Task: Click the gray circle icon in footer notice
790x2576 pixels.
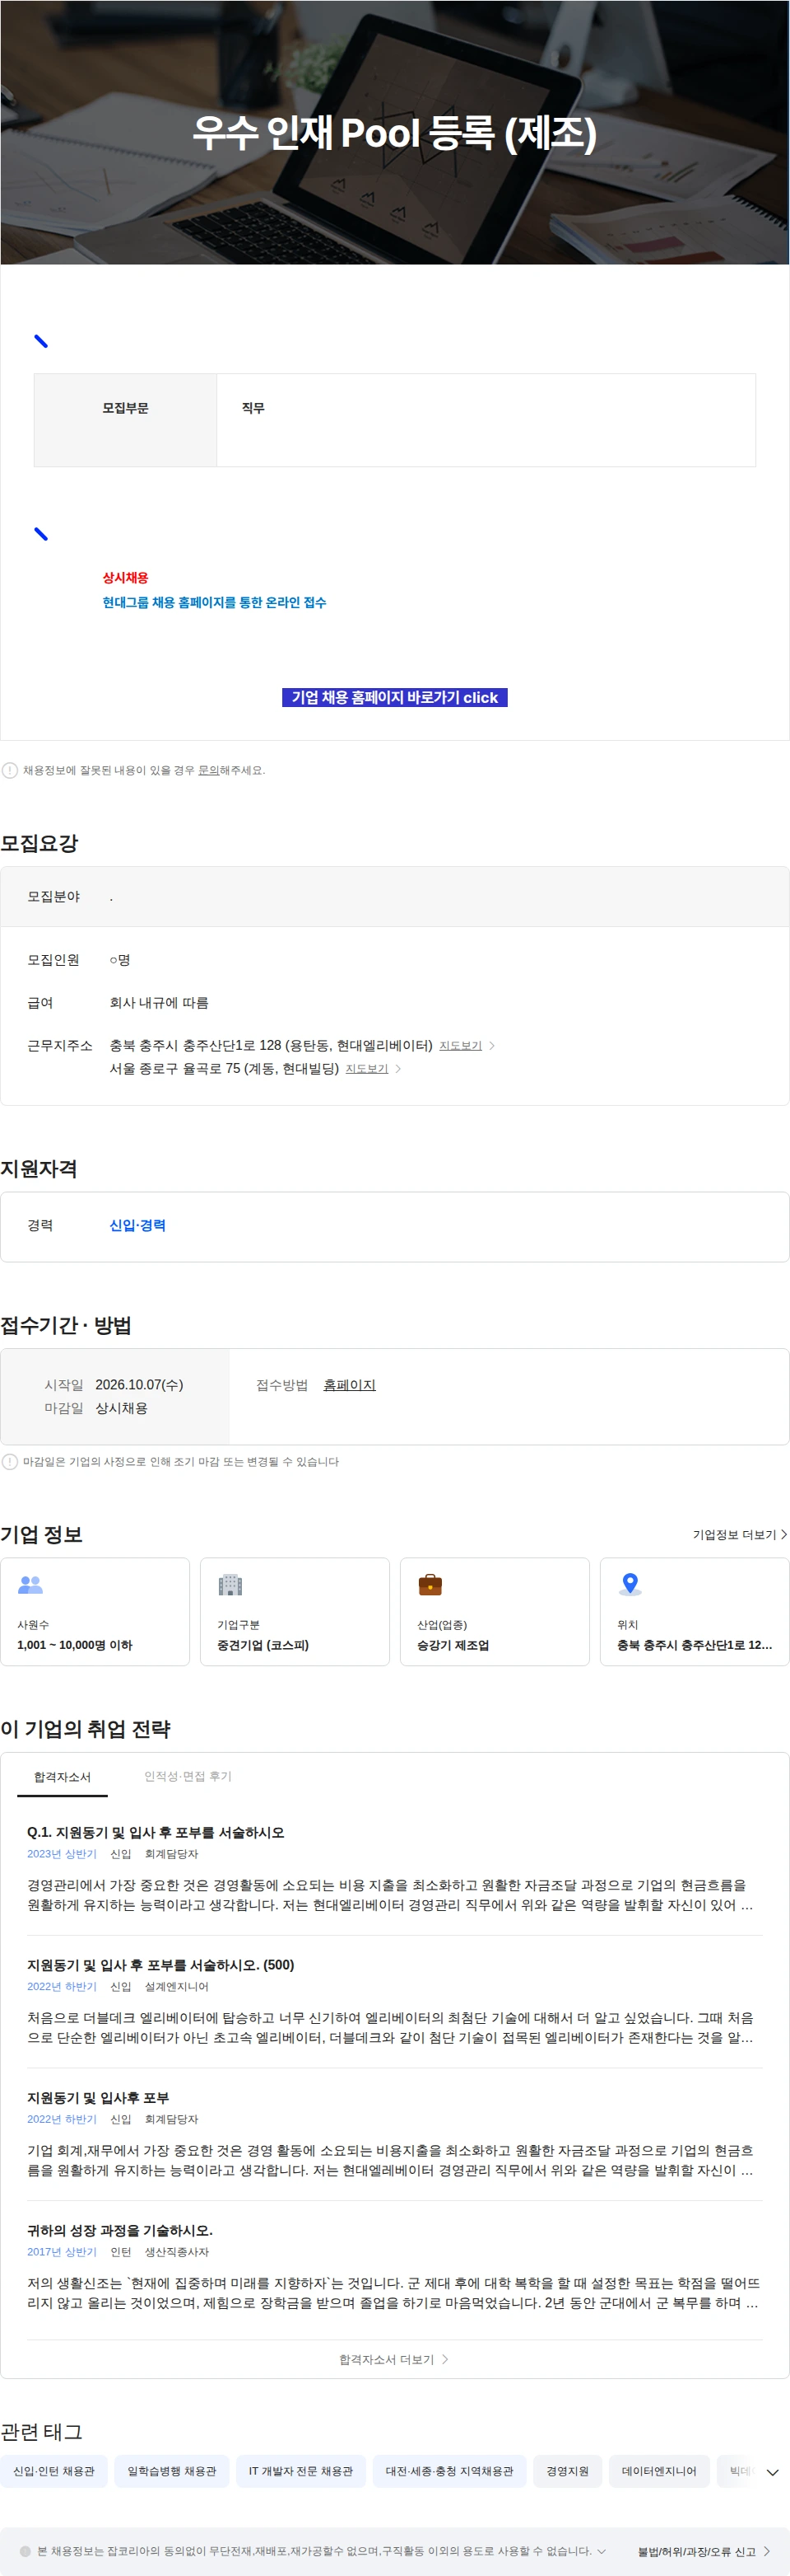Action: (x=25, y=2551)
